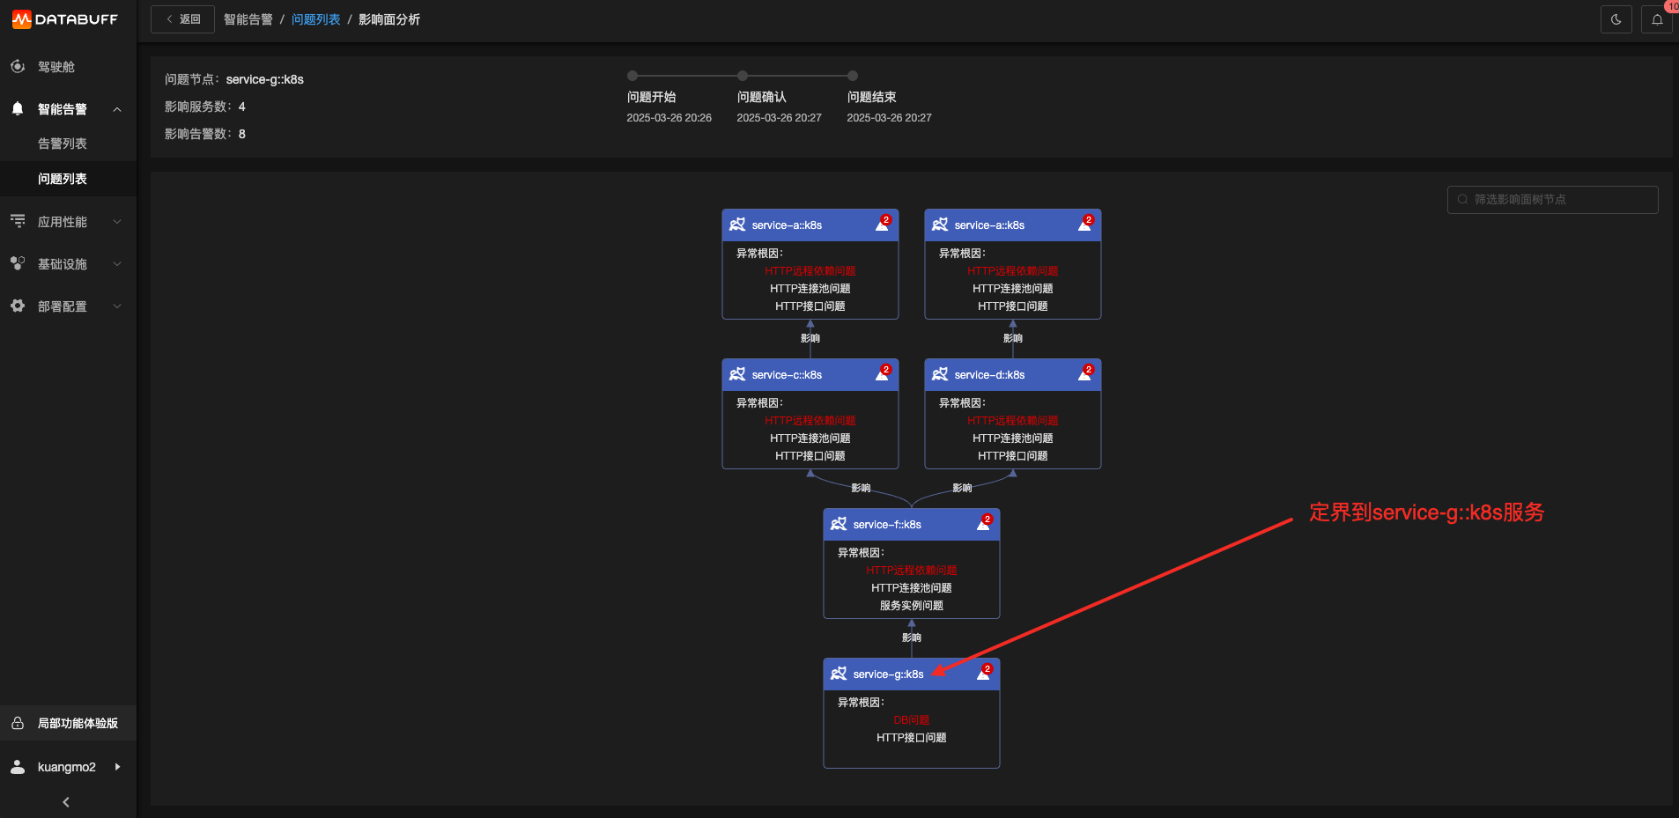Click the 返回 back button
Viewport: 1679px width, 818px height.
pos(182,19)
